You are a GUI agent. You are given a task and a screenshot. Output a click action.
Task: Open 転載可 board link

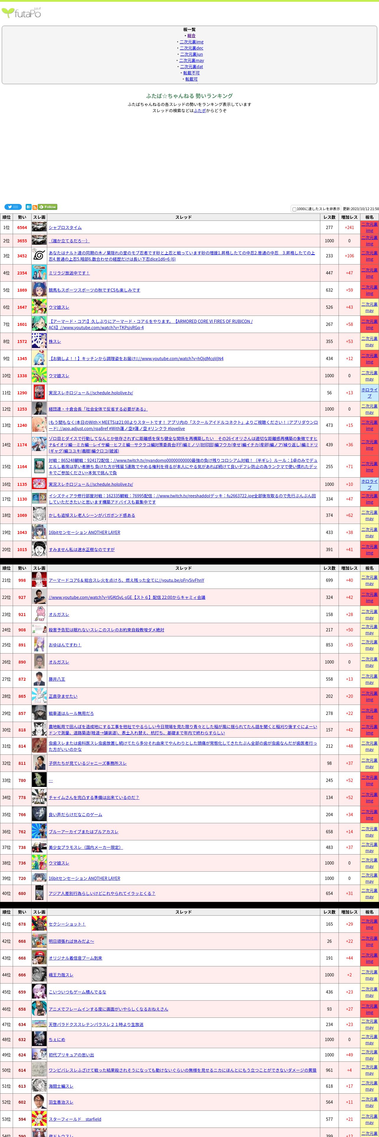pyautogui.click(x=192, y=79)
